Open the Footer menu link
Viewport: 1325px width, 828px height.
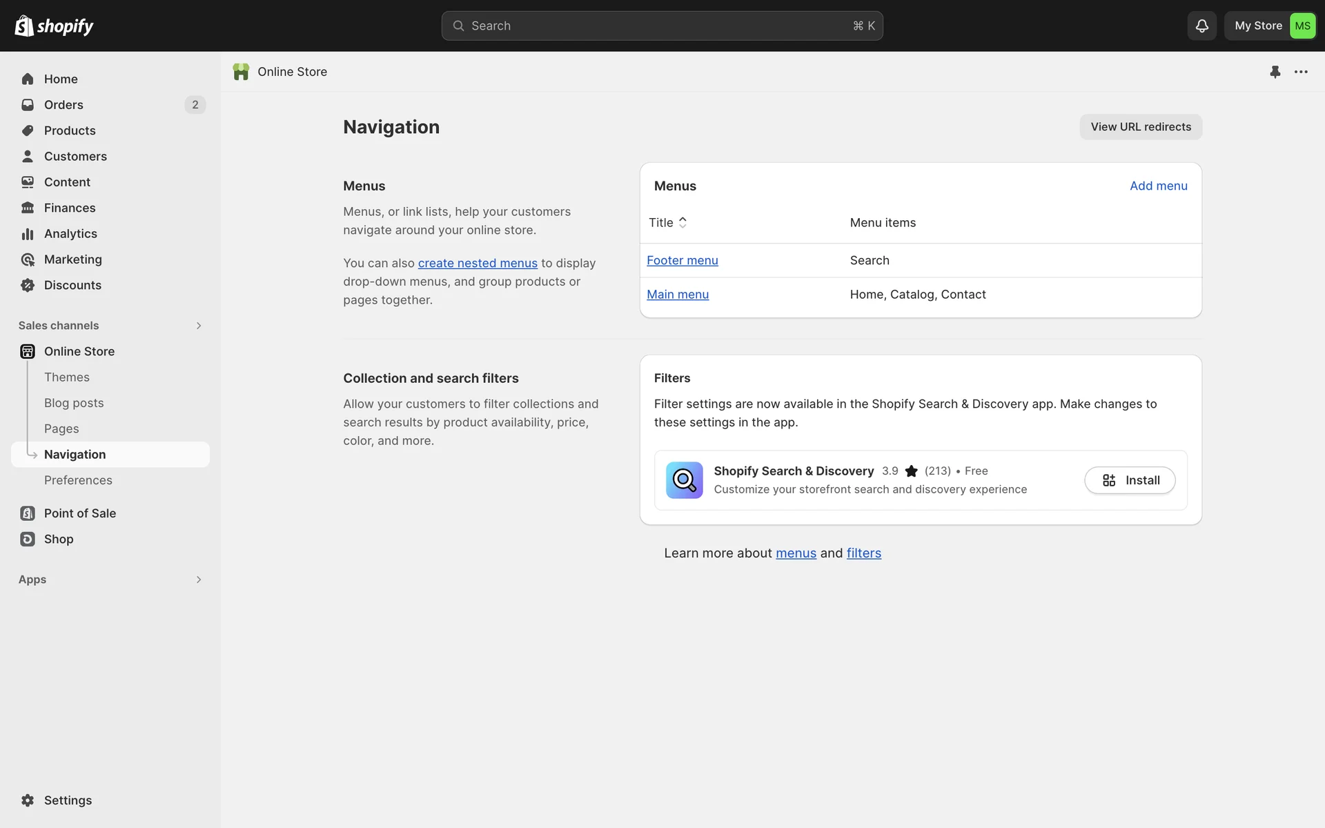(682, 261)
